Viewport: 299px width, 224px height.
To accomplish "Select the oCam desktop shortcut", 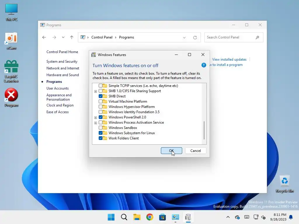I will [x=11, y=41].
